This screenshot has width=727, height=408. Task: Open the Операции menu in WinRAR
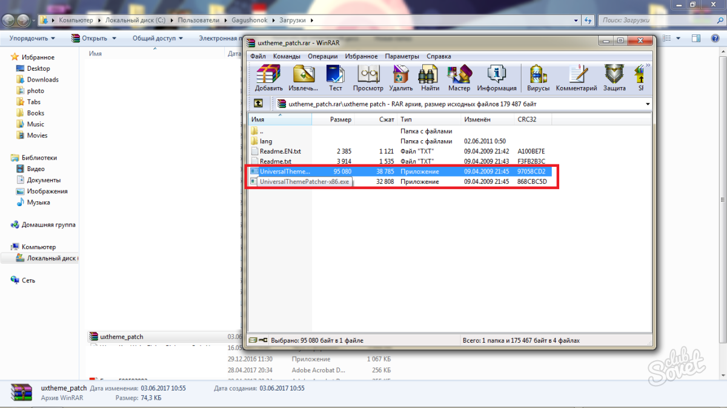coord(322,56)
